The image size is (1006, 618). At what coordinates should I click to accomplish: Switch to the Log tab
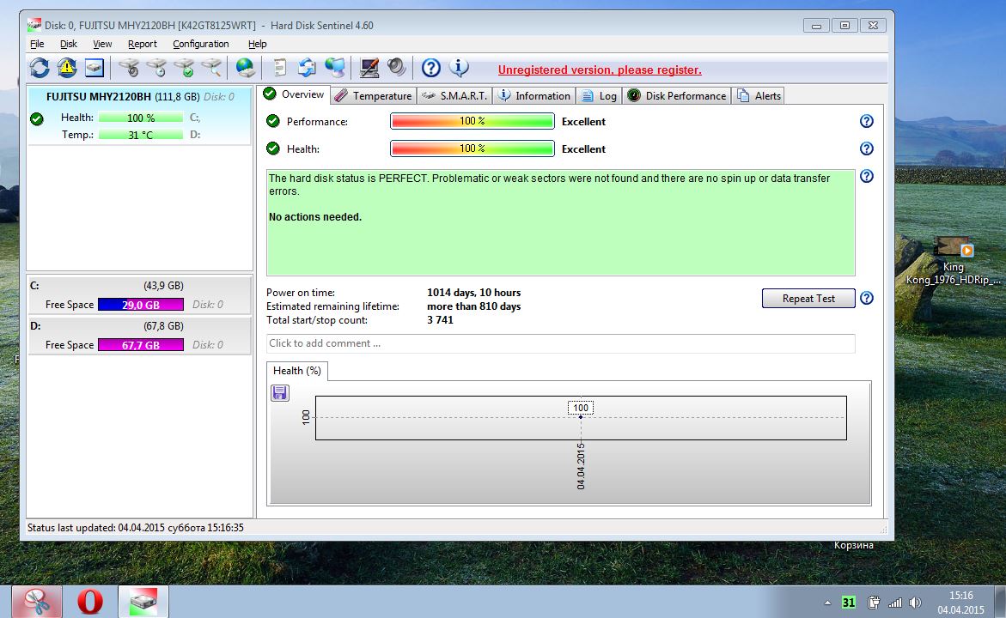[x=599, y=95]
